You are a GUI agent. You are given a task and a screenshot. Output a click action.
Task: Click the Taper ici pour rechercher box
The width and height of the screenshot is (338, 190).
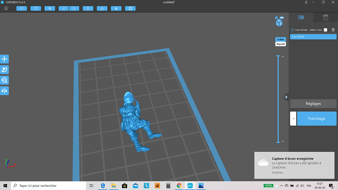coord(48,186)
